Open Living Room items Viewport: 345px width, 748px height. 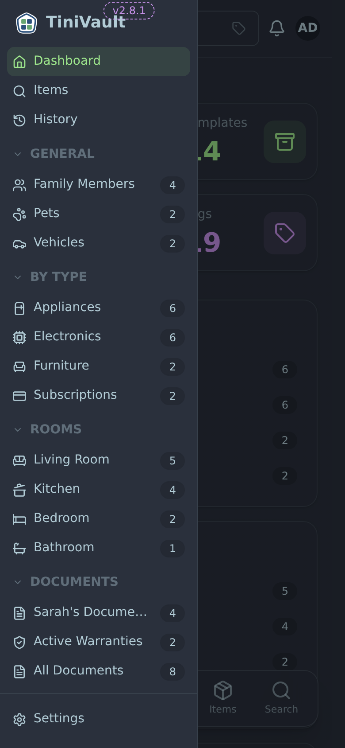point(99,460)
